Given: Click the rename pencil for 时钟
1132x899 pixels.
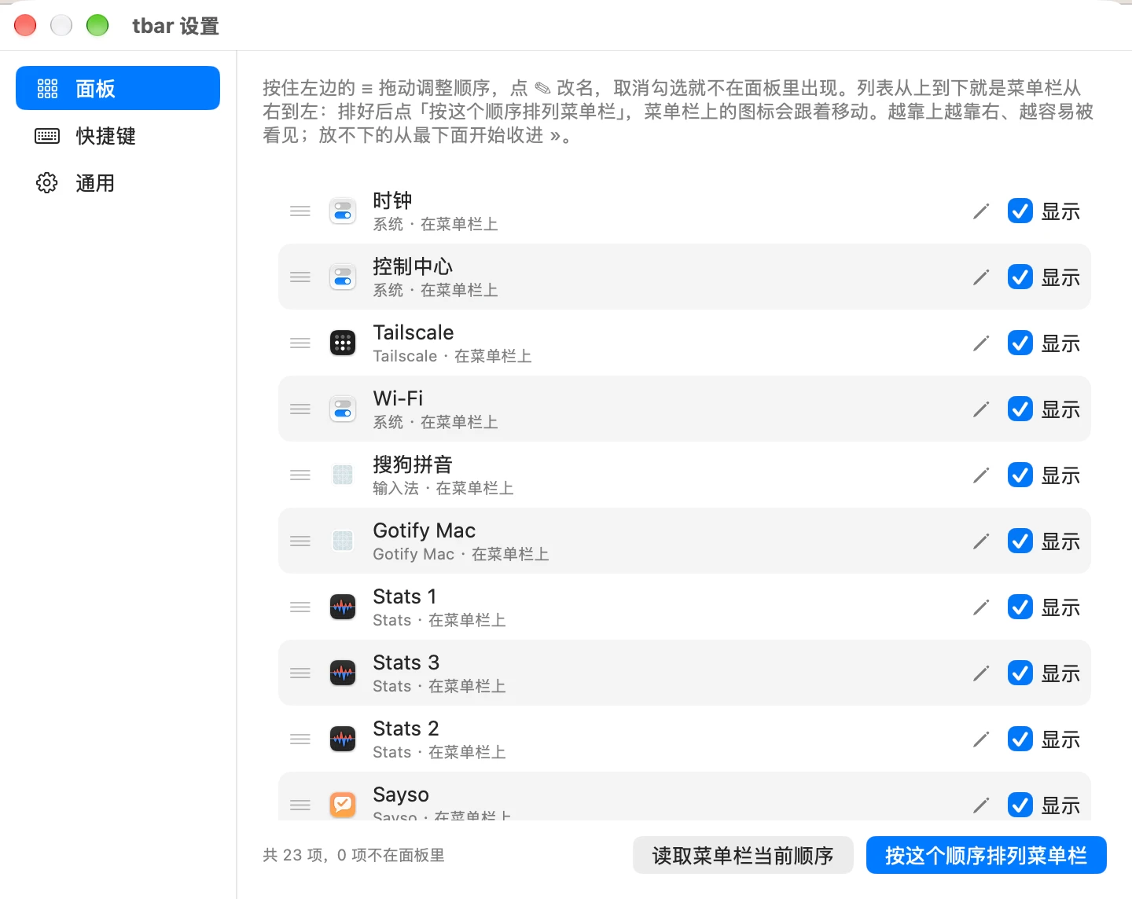Looking at the screenshot, I should click(x=981, y=211).
